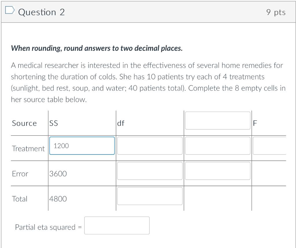Click the flag icon beside Question 2
Image resolution: width=296 pixels, height=248 pixels.
10,10
